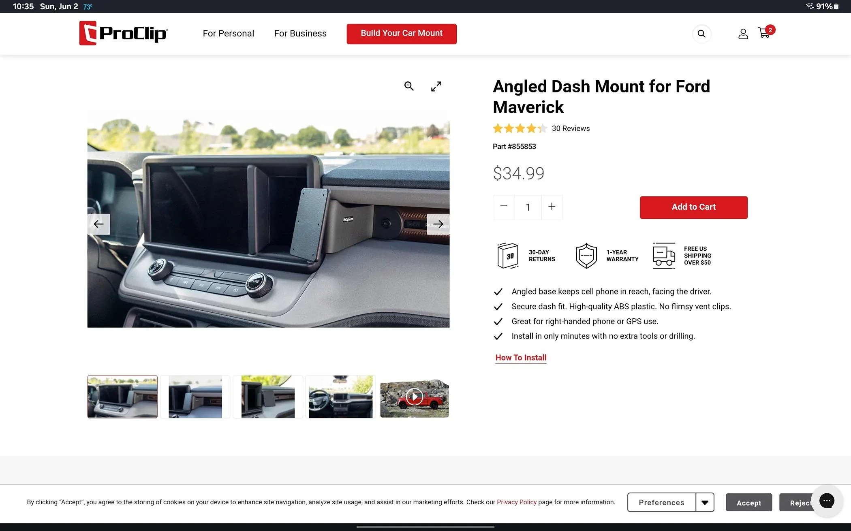Open the Privacy Policy link
Image resolution: width=851 pixels, height=531 pixels.
[x=516, y=502]
